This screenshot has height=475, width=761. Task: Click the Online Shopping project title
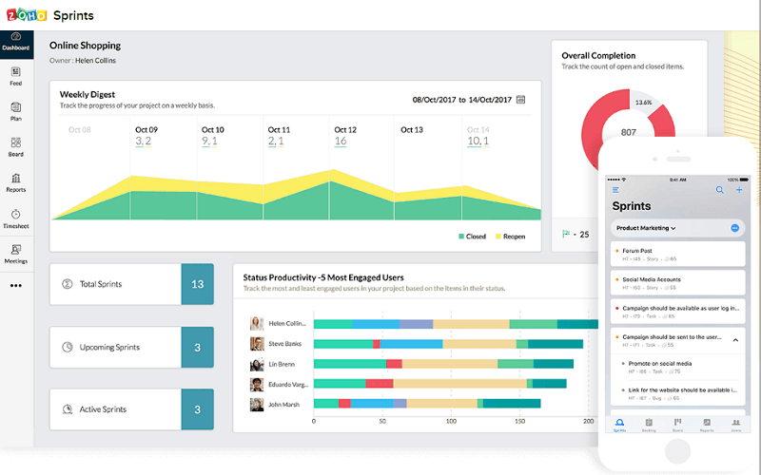[85, 45]
